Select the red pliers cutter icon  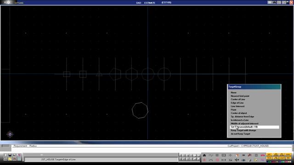pyautogui.click(x=204, y=160)
